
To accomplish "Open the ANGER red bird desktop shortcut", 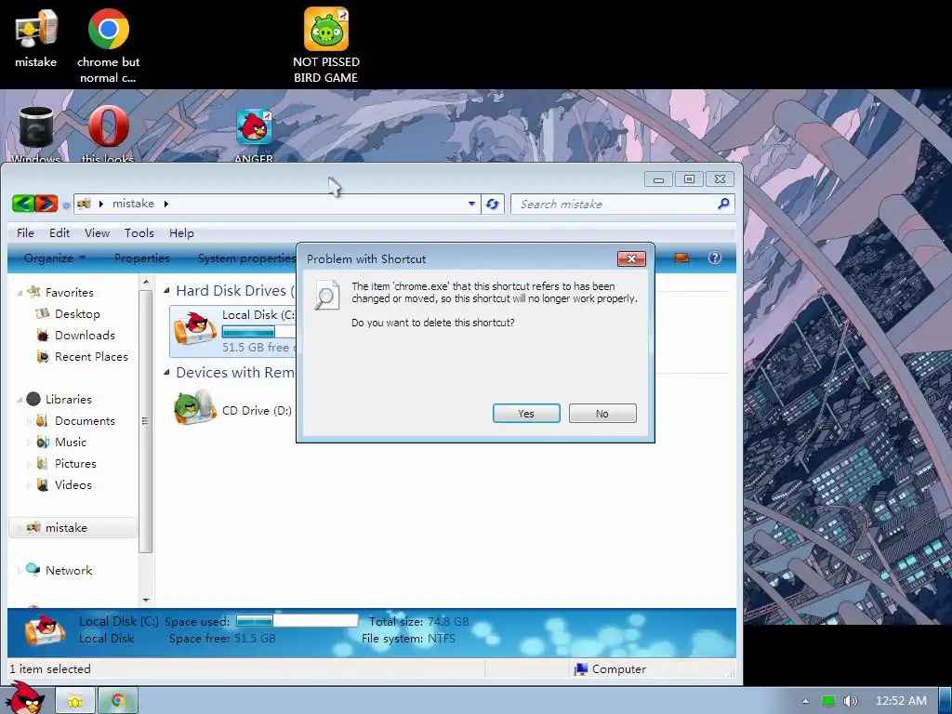I will [254, 136].
